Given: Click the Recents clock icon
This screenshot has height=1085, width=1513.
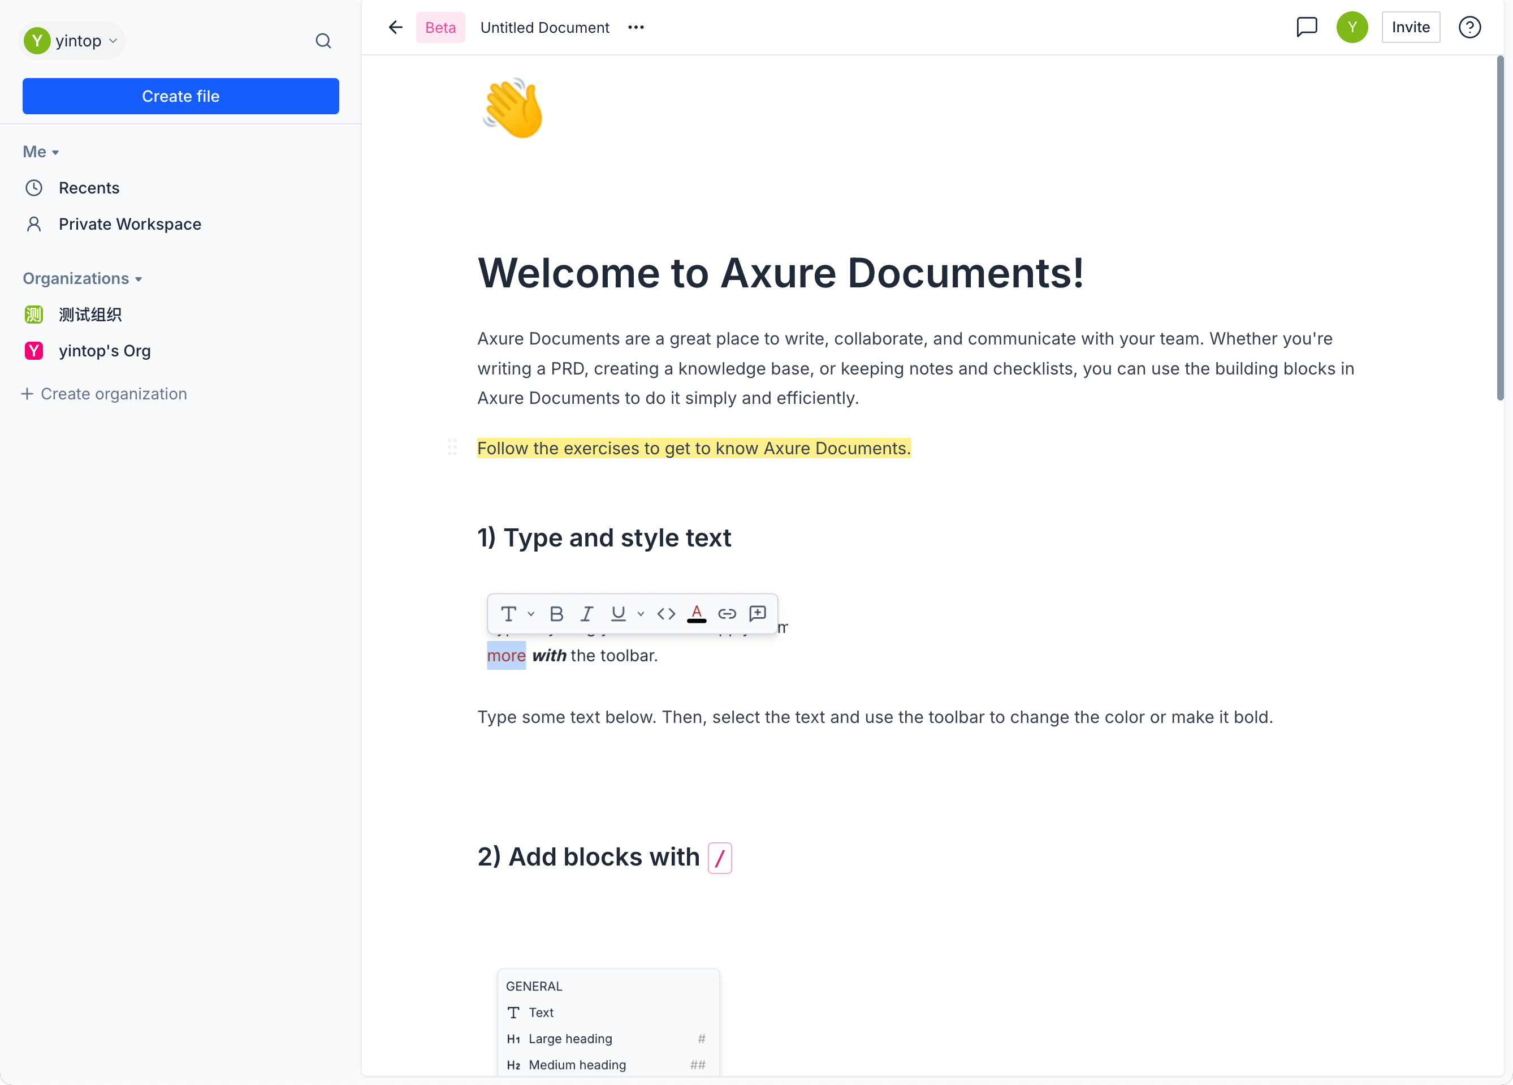Looking at the screenshot, I should (34, 187).
